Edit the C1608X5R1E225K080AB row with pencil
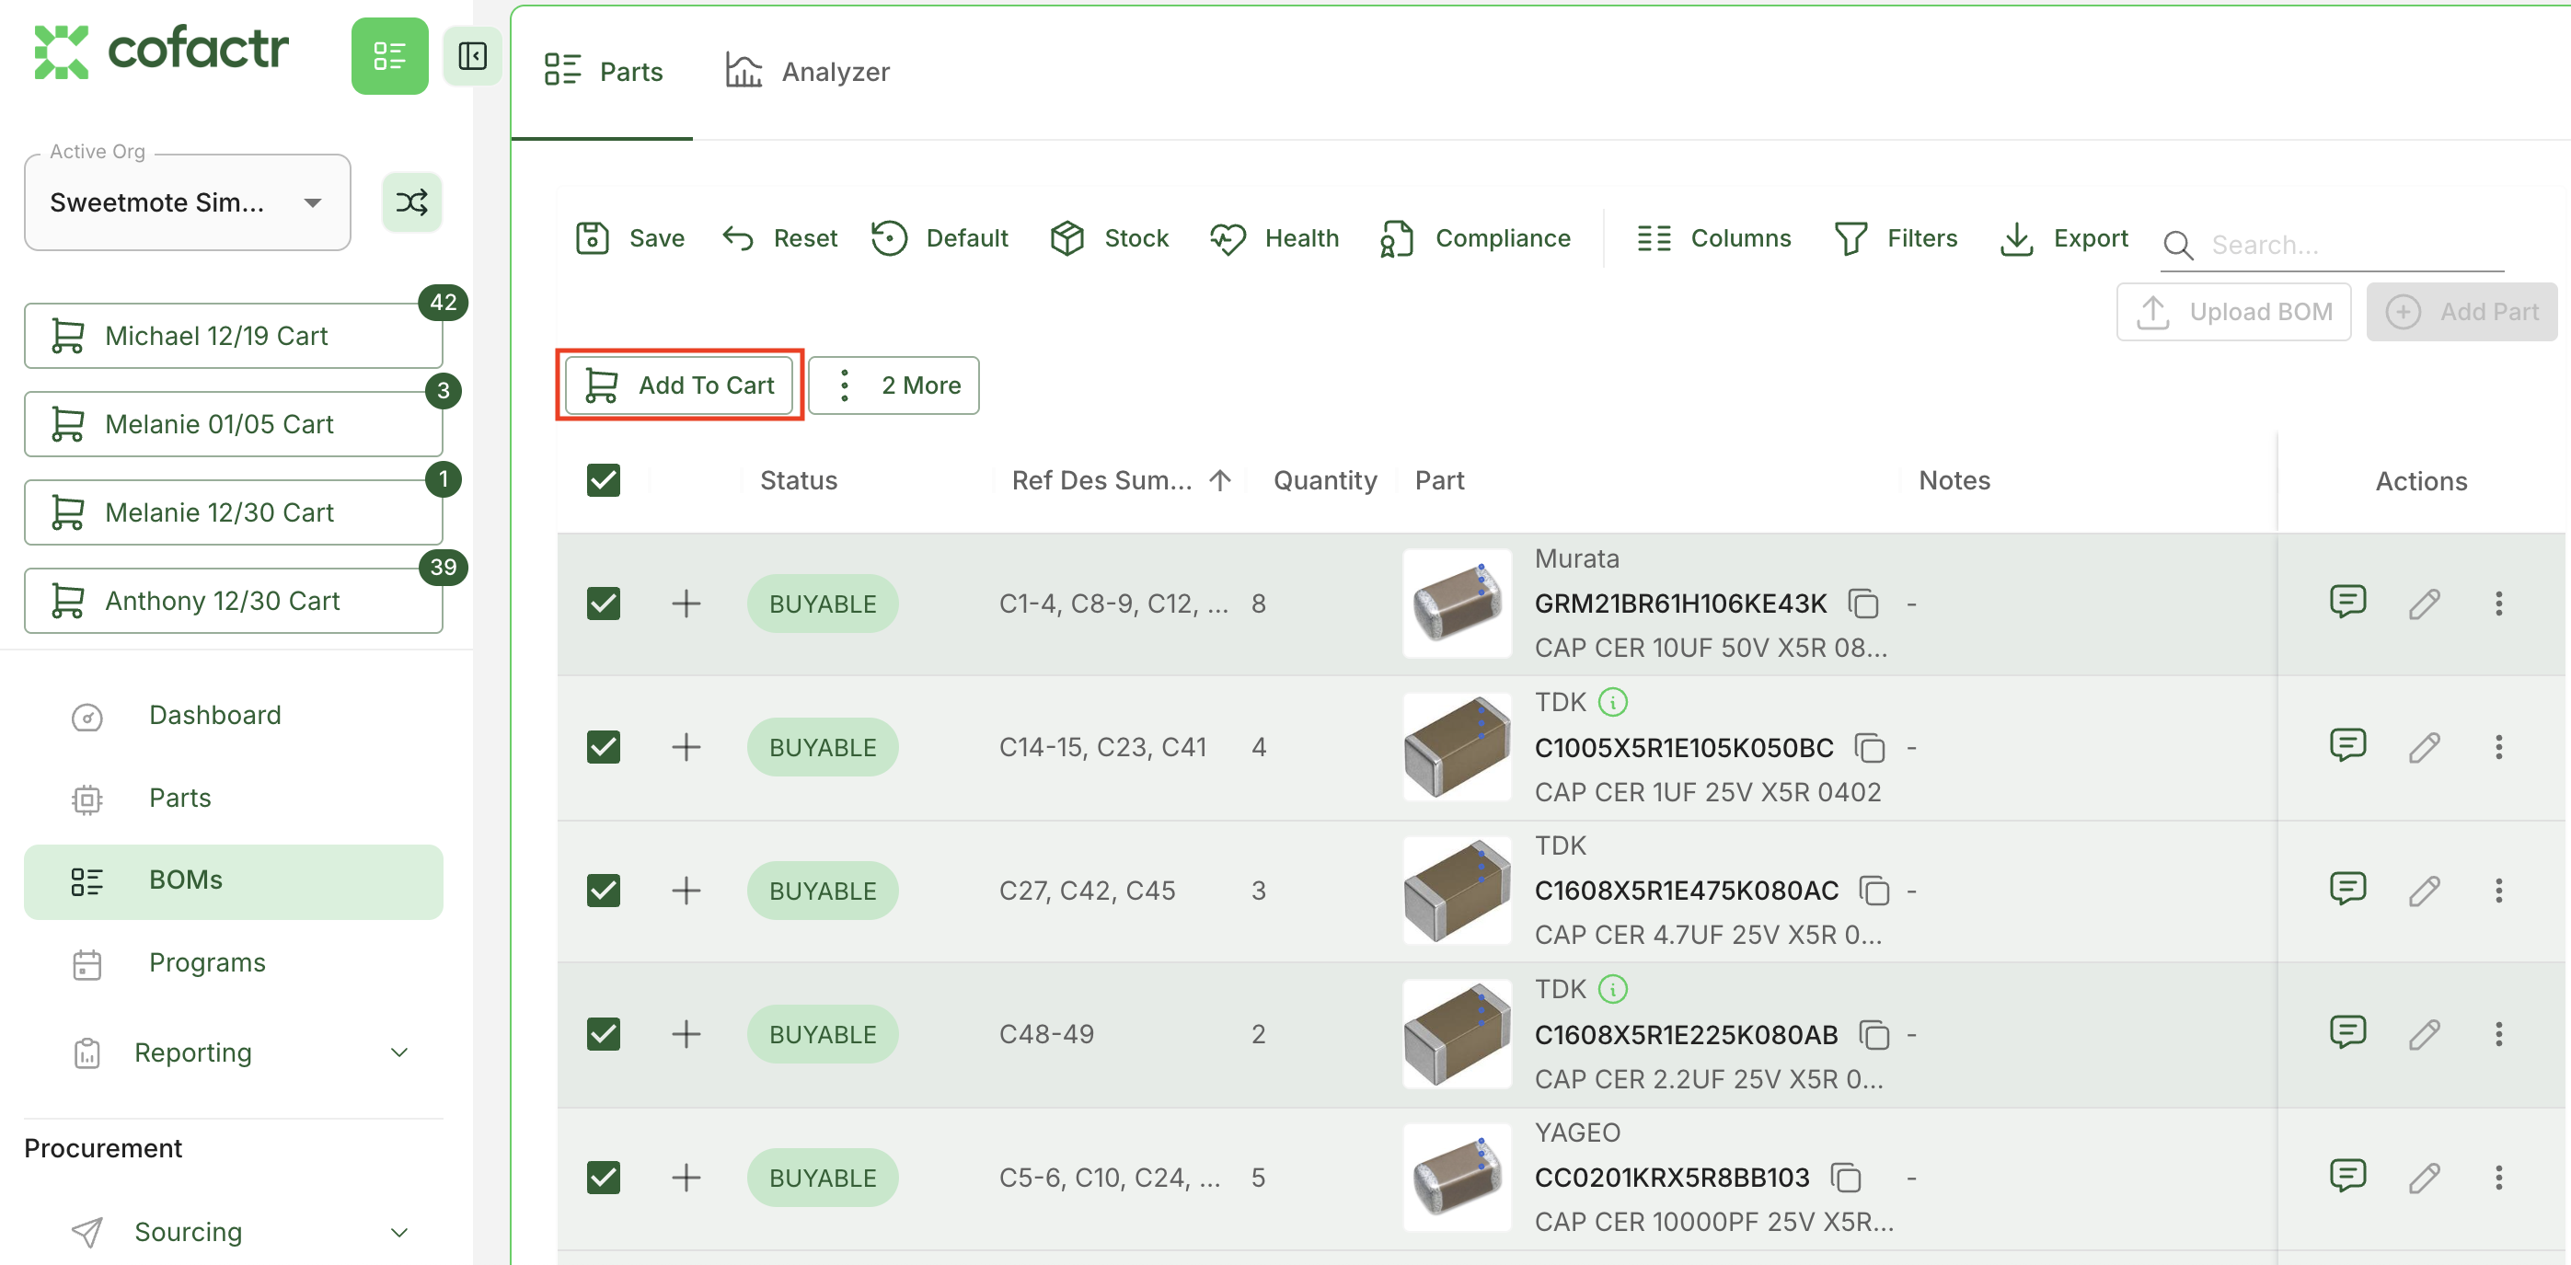 [x=2425, y=1035]
